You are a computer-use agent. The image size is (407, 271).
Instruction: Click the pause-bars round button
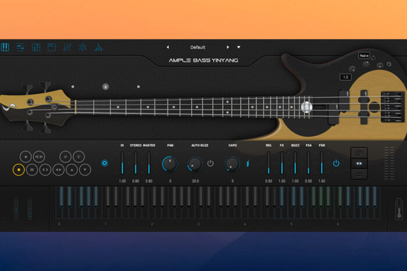32,170
